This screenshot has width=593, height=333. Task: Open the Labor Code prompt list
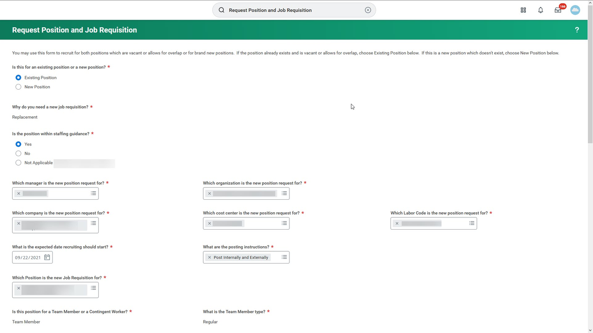click(x=471, y=223)
